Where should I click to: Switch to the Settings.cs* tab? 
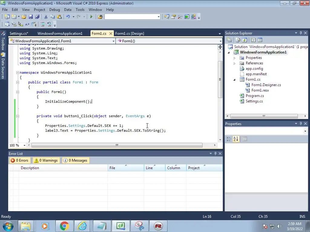(19, 33)
